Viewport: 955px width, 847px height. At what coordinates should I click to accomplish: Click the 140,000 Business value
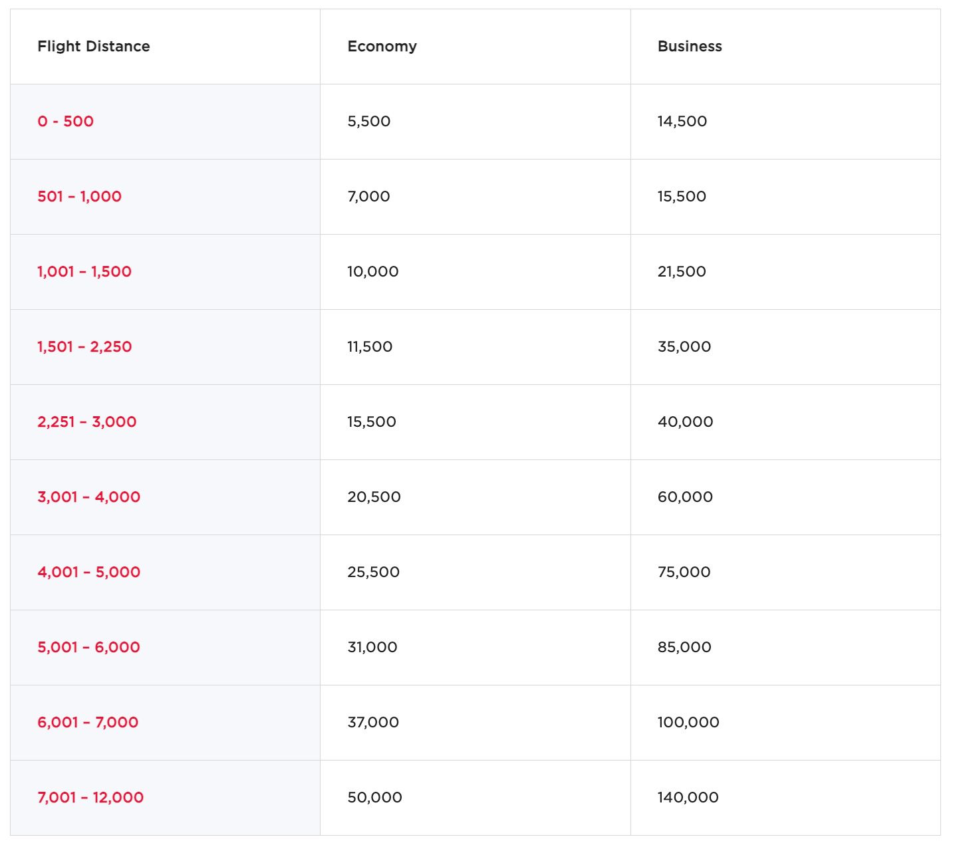688,798
